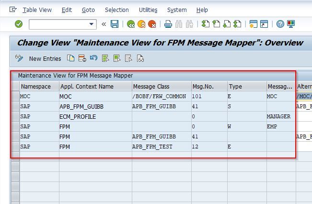Click the Undo Change icon

93,58
